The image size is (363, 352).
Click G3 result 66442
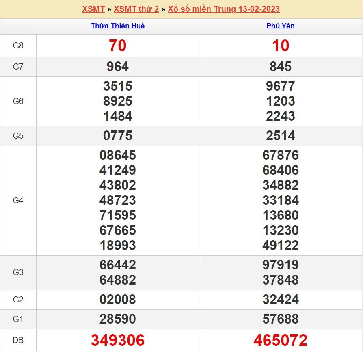pyautogui.click(x=118, y=265)
